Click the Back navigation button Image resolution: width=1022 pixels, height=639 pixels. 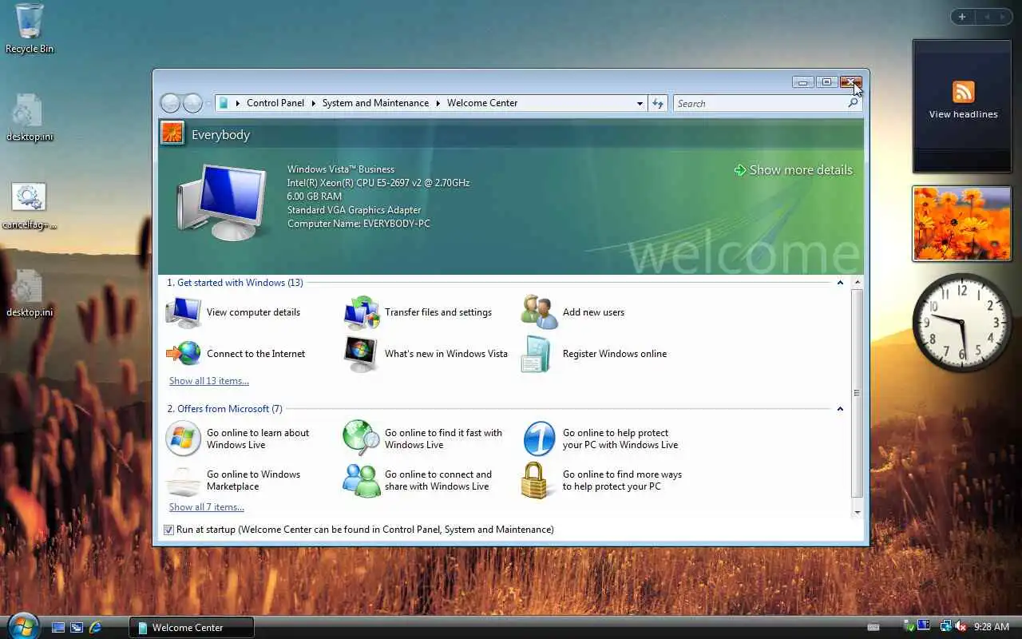(x=170, y=103)
